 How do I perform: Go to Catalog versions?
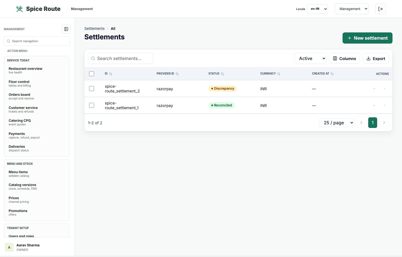(x=37, y=187)
